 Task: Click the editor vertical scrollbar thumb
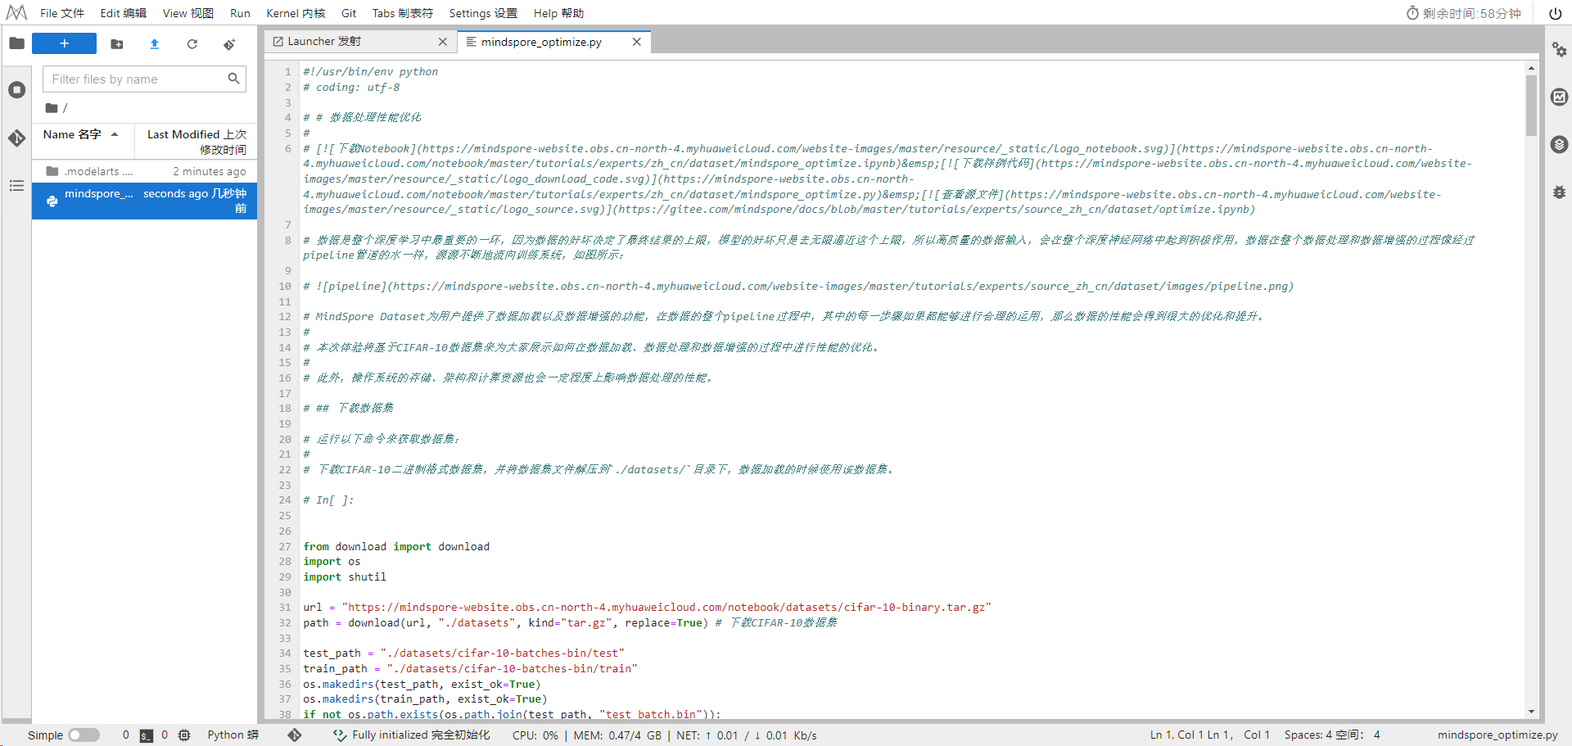1531,106
